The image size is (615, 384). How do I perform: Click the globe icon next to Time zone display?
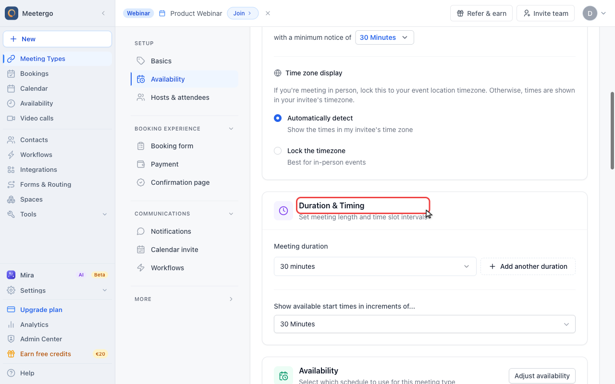278,73
